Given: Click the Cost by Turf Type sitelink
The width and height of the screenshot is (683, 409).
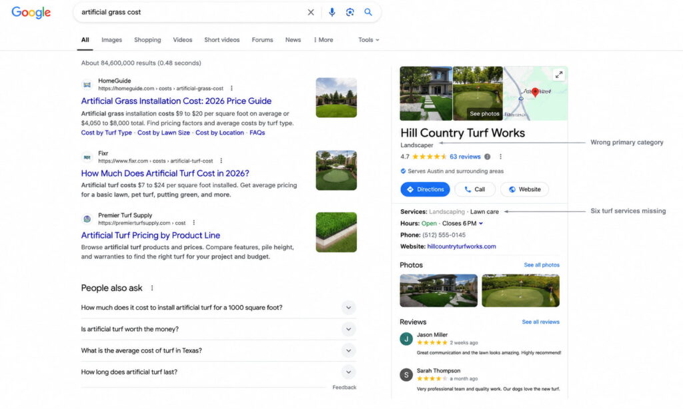Looking at the screenshot, I should pyautogui.click(x=106, y=133).
